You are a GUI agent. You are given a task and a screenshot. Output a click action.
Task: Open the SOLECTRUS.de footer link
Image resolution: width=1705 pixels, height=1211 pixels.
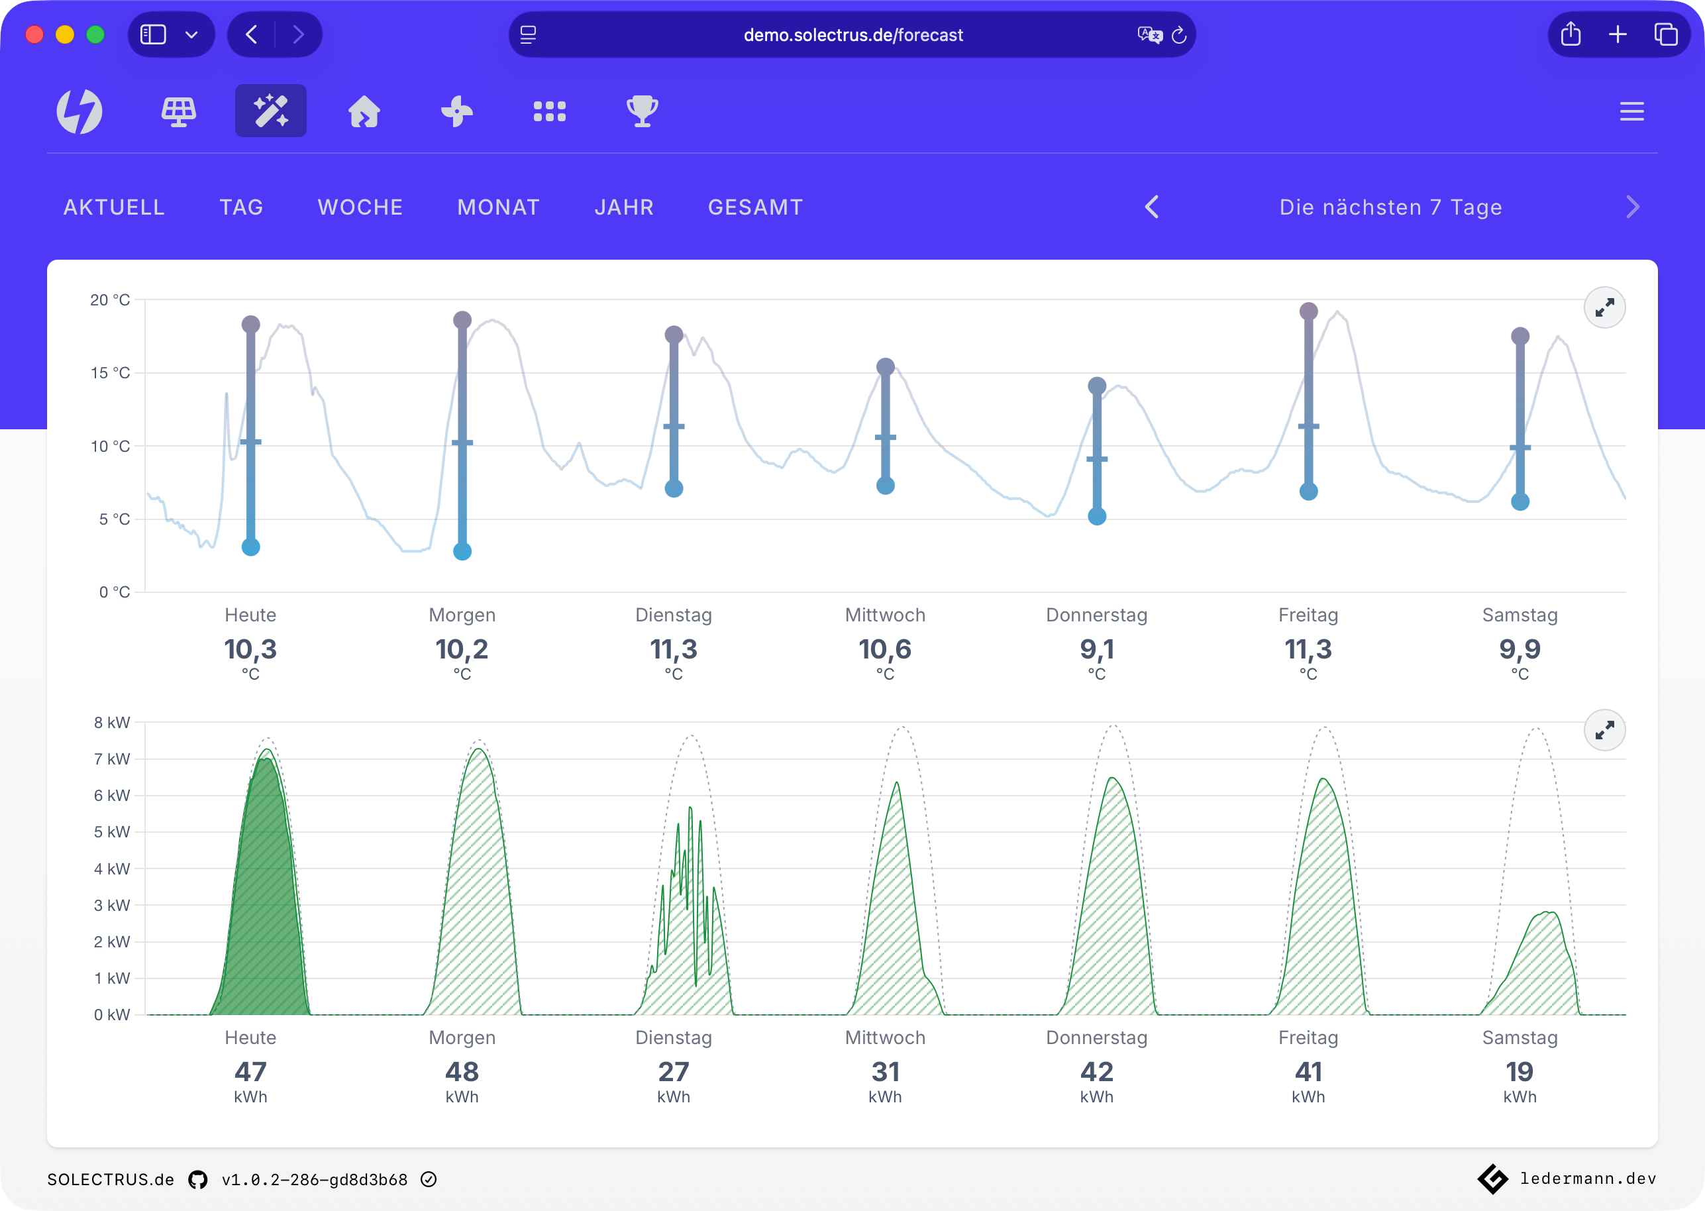click(x=111, y=1180)
